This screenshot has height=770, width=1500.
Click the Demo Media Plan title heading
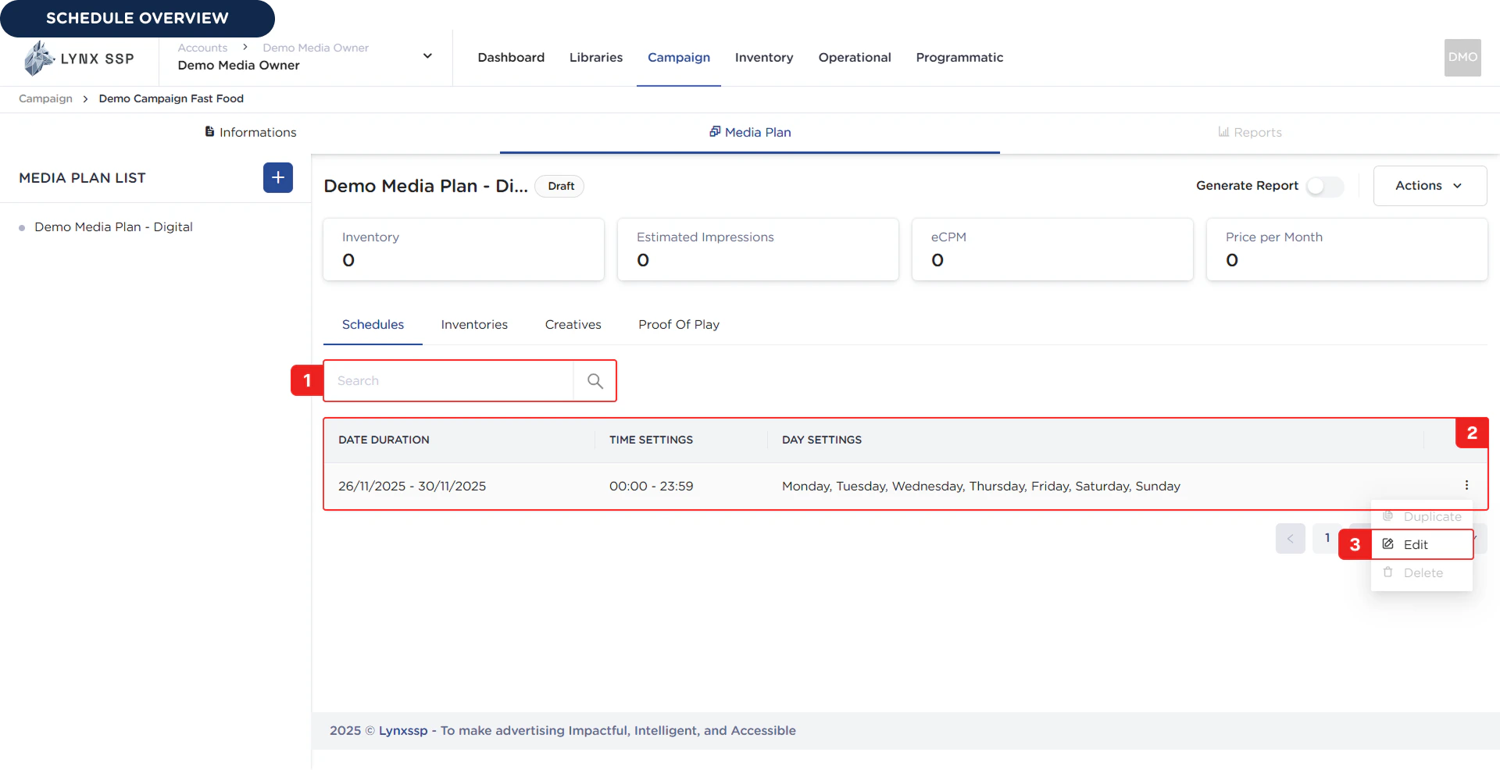click(426, 186)
